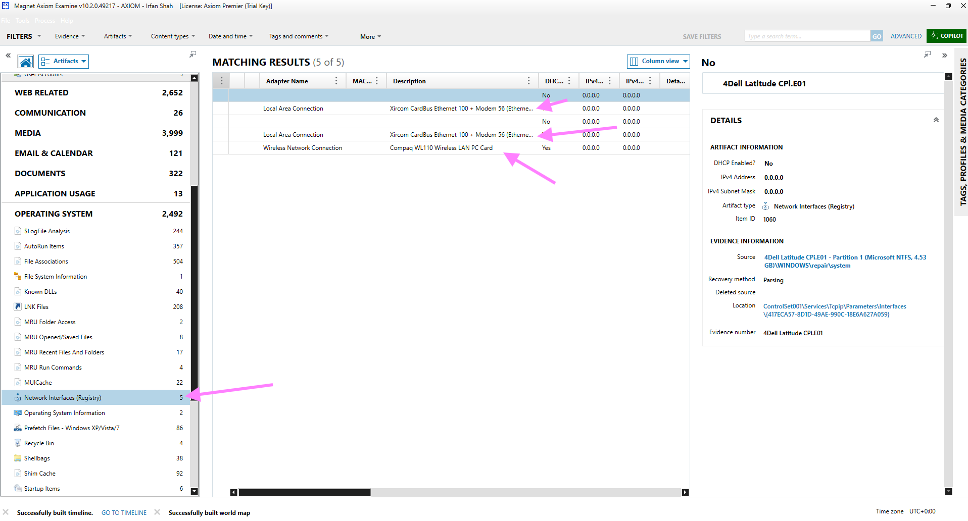Select the Wireless Network Connection row
This screenshot has width=968, height=521.
pyautogui.click(x=451, y=148)
